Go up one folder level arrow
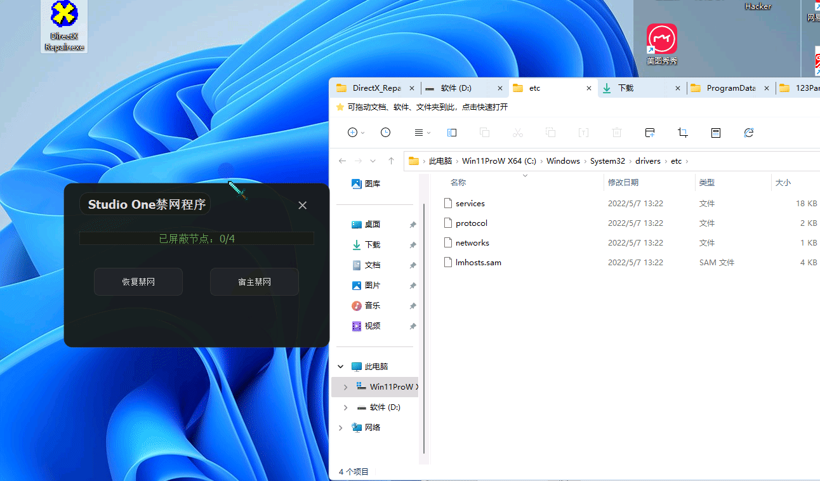Image resolution: width=820 pixels, height=481 pixels. tap(391, 161)
